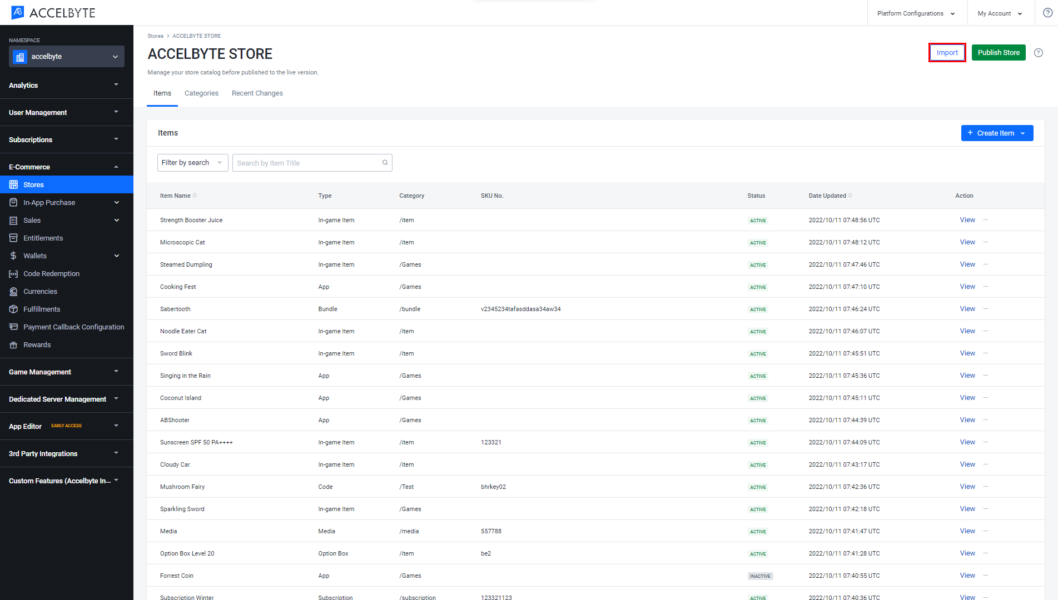1058x600 pixels.
Task: Switch to the Categories tab
Action: pos(201,93)
